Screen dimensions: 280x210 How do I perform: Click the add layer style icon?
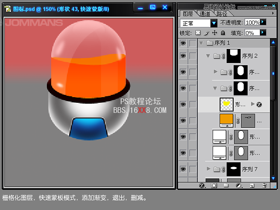(x=202, y=185)
